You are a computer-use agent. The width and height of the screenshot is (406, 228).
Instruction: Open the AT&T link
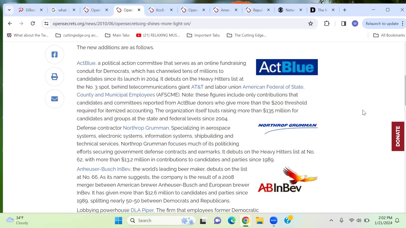click(x=197, y=87)
